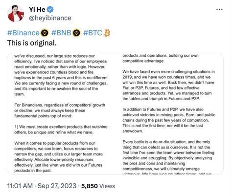Open the three-dot more options menu
This screenshot has width=232, height=196.
click(219, 9)
